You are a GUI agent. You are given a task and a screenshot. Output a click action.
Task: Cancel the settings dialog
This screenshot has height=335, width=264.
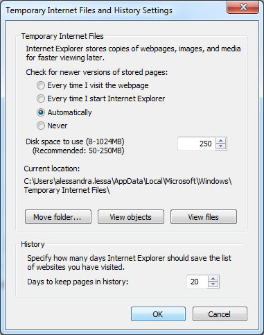point(220,314)
